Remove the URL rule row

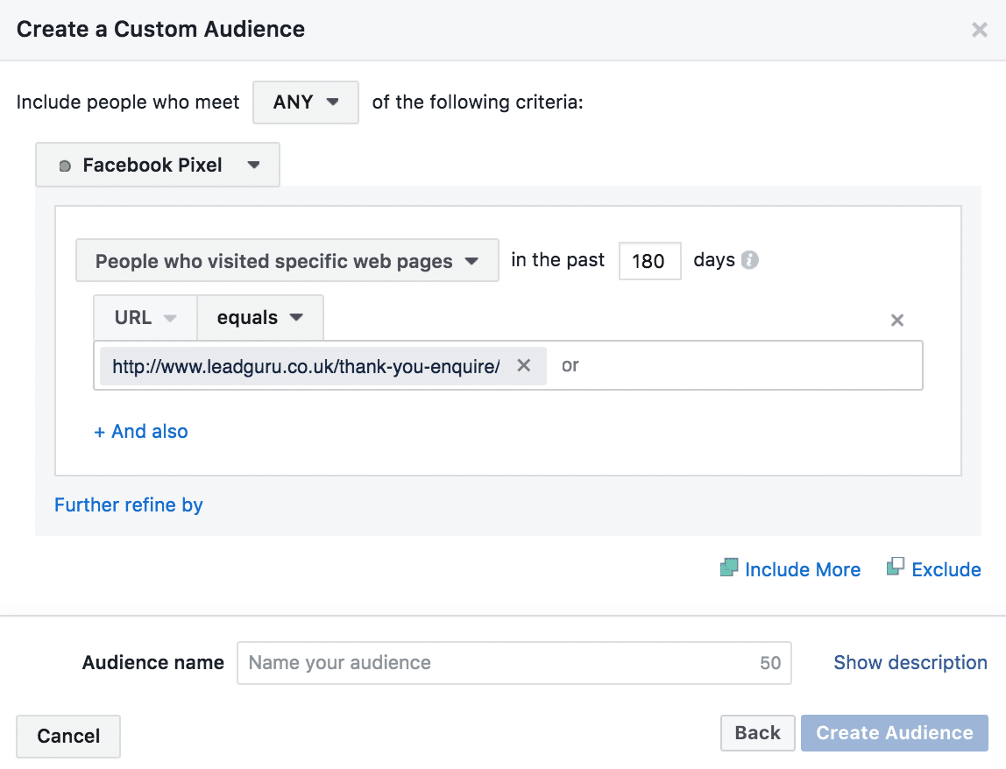897,320
